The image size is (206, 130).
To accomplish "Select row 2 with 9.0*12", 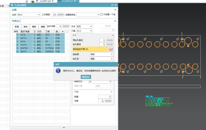I will point(40,38).
